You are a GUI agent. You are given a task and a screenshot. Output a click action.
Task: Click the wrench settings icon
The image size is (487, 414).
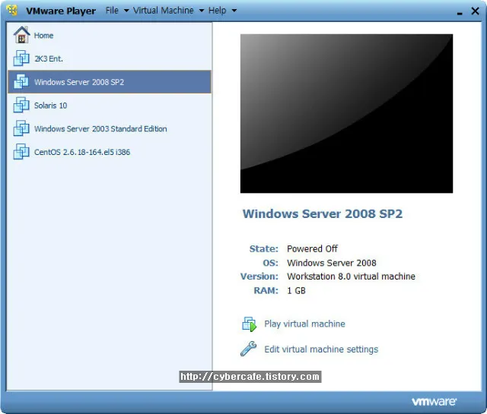[x=249, y=349]
